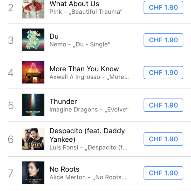Select the No Roots song title

point(64,169)
